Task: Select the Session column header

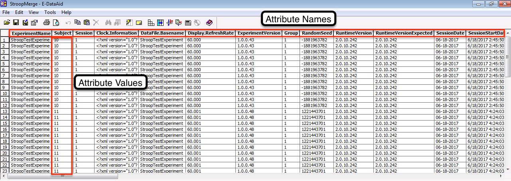Action: point(84,33)
